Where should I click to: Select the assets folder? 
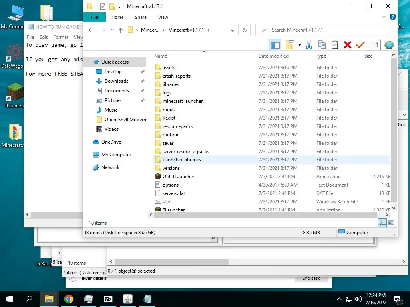[169, 68]
